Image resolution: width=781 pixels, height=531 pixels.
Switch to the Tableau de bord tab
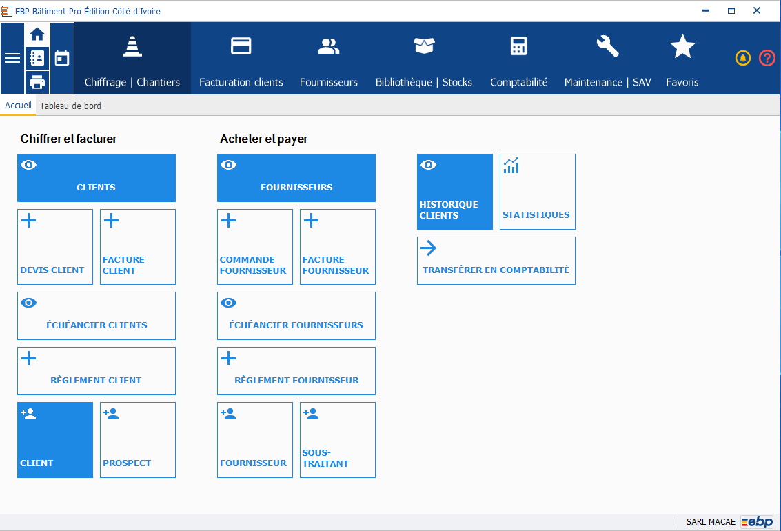point(70,106)
